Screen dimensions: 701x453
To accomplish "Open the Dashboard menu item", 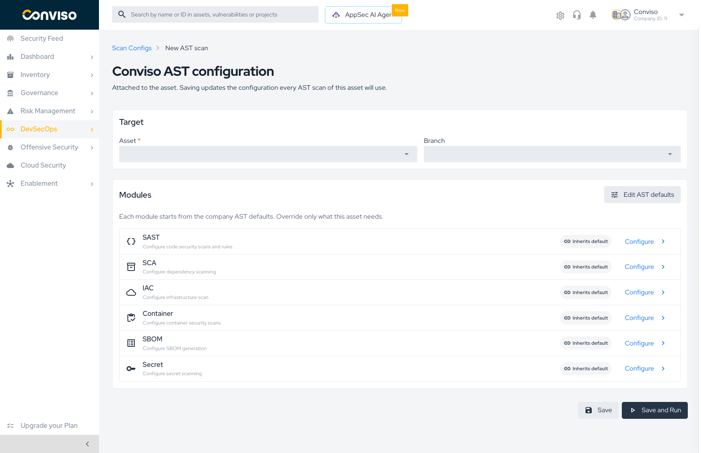I will click(x=49, y=56).
